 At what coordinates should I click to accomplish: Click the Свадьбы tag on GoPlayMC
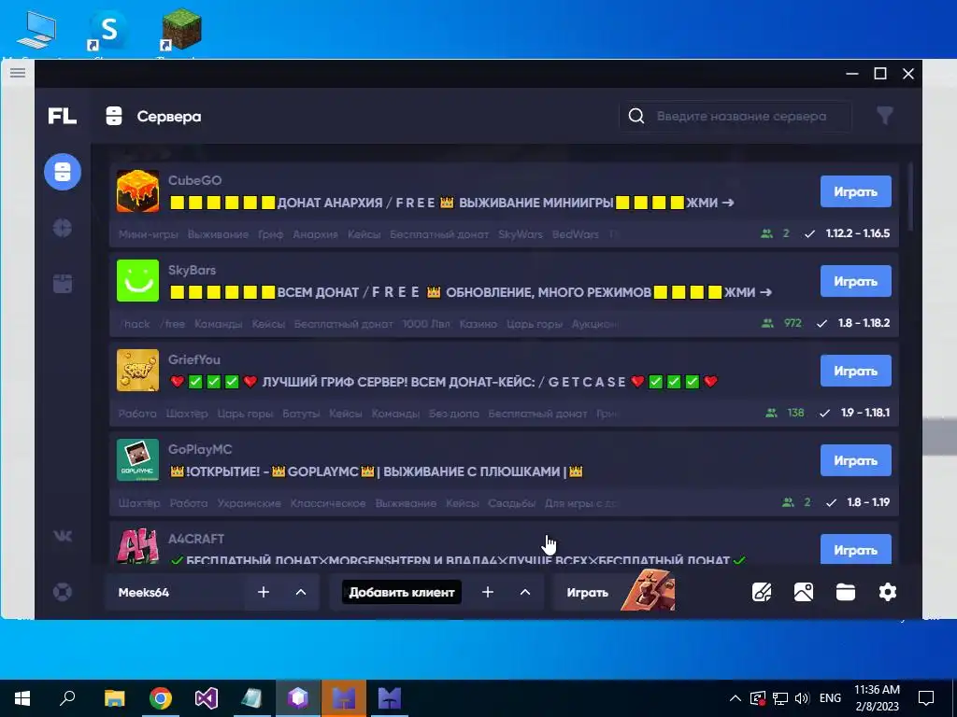point(511,503)
